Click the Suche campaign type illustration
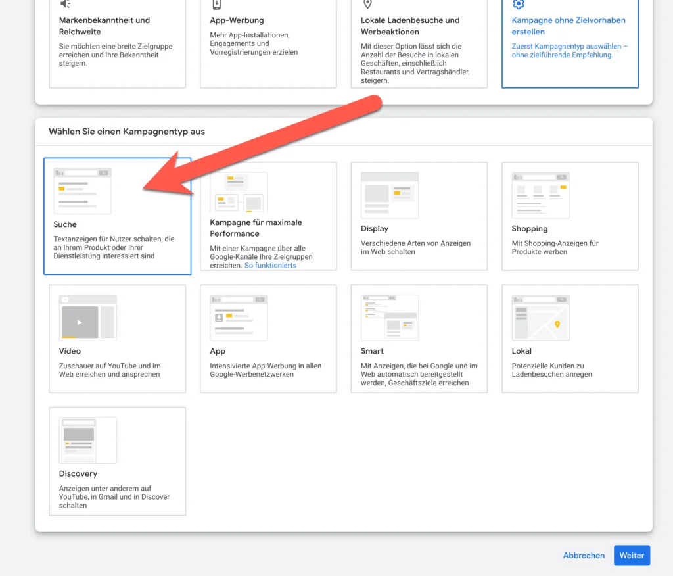 [x=82, y=191]
